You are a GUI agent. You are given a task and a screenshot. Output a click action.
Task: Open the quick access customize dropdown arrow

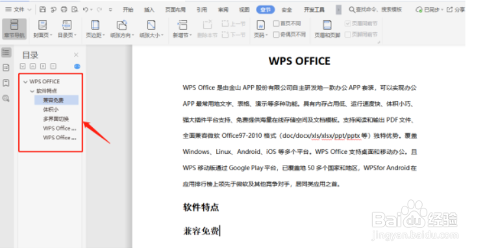[110, 10]
